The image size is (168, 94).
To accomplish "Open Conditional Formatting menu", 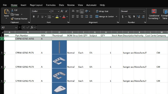I will click(154, 14).
